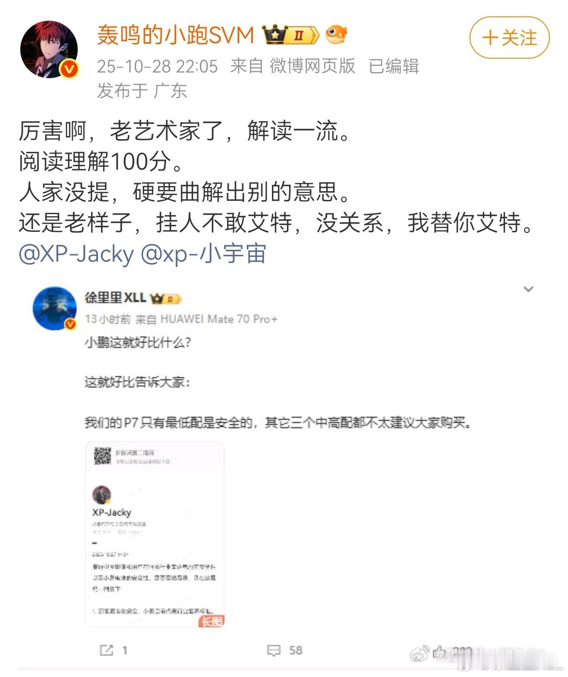Open the long image thumbnail

pos(155,535)
